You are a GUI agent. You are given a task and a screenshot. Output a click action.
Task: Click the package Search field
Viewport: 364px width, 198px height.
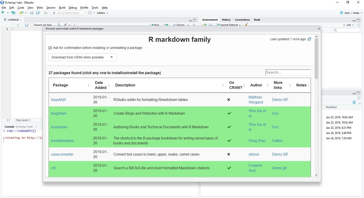point(288,73)
